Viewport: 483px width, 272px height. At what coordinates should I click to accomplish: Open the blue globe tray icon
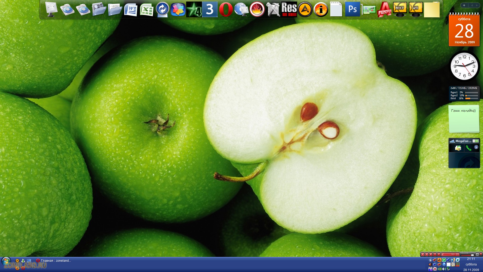point(444,264)
